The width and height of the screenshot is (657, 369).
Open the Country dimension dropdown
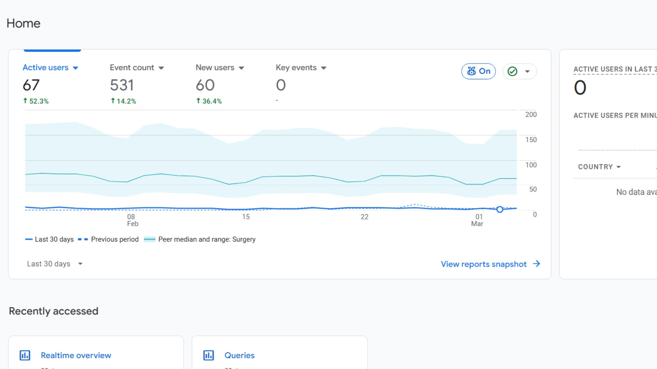[x=599, y=167]
